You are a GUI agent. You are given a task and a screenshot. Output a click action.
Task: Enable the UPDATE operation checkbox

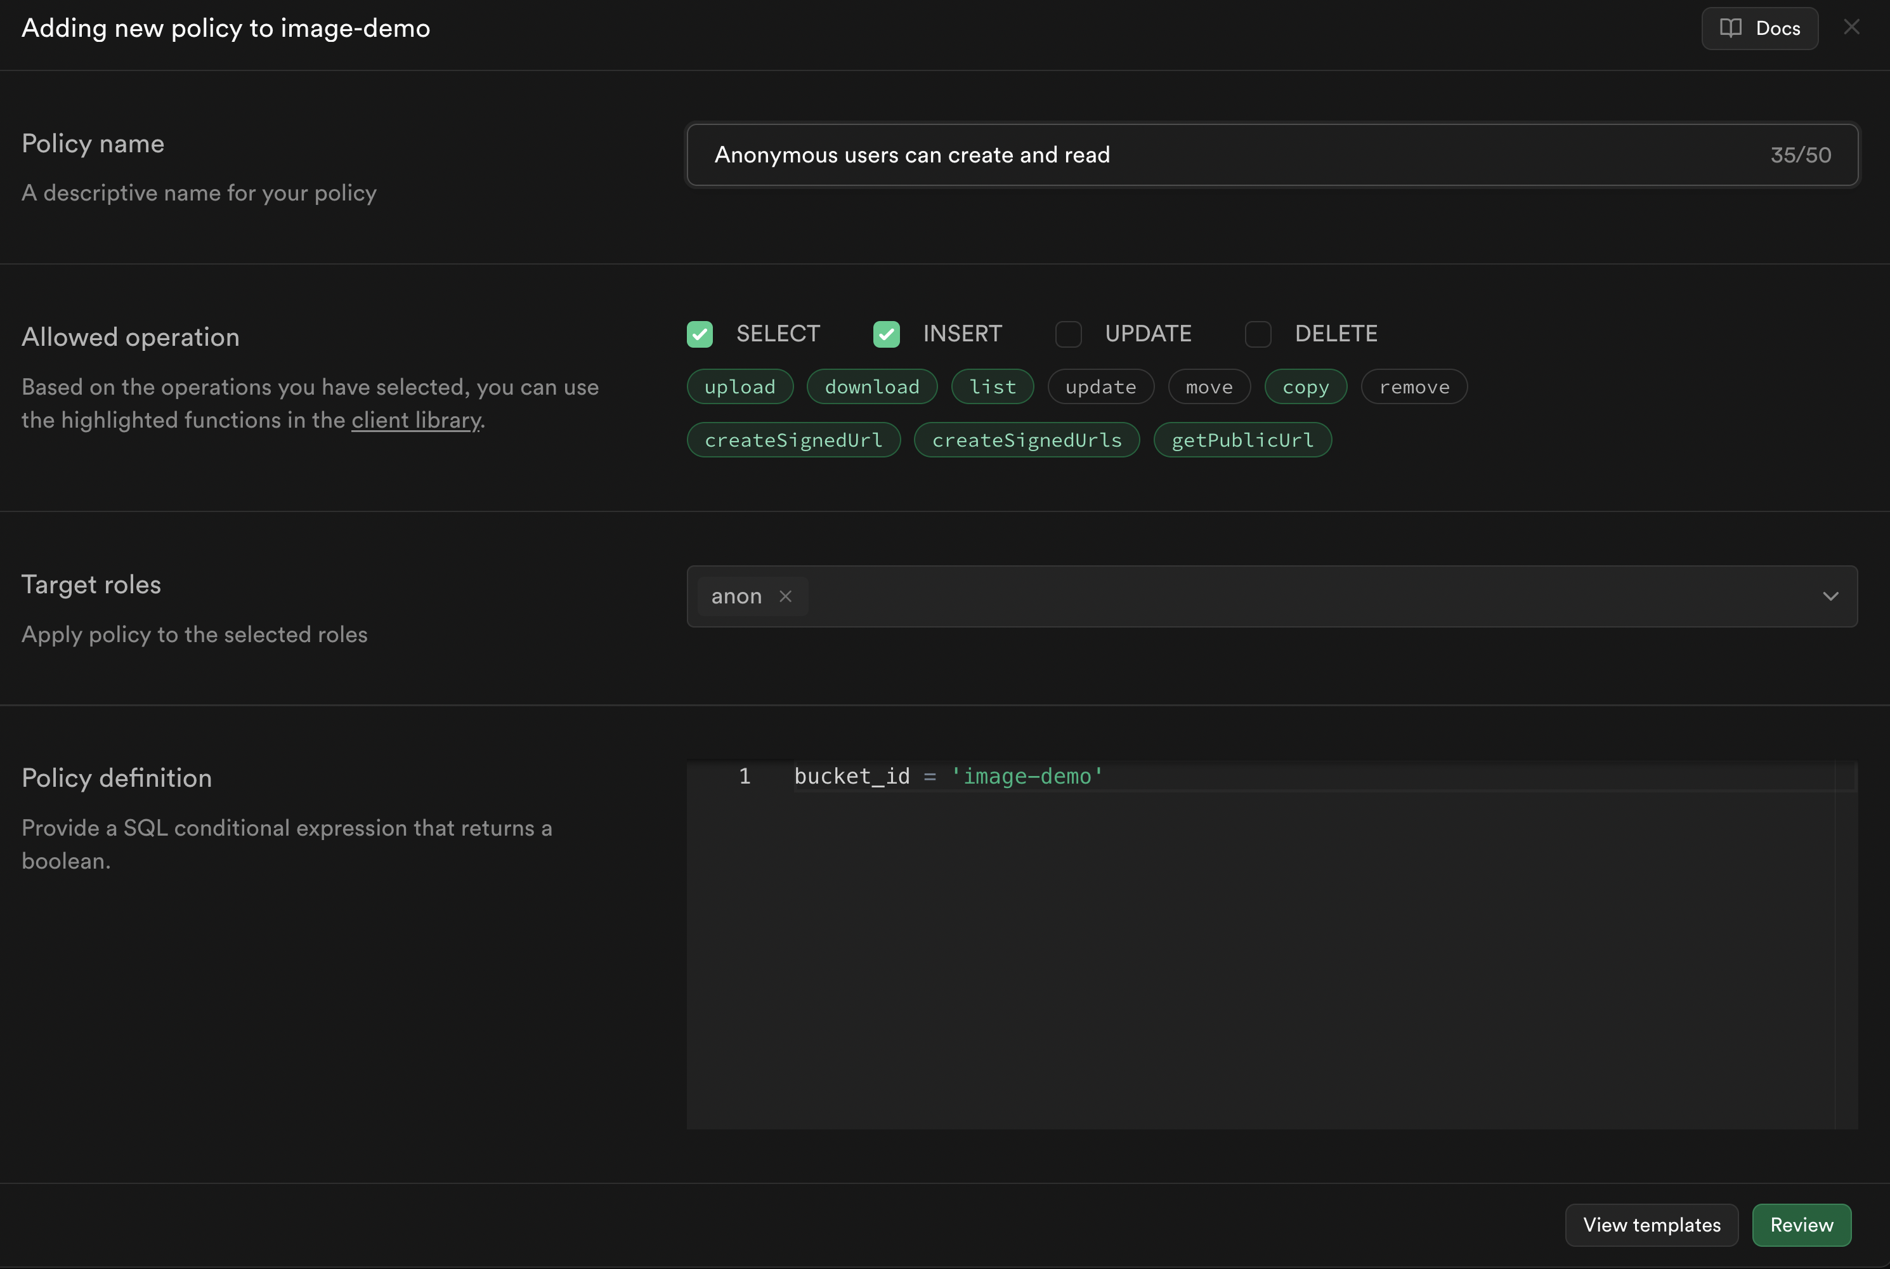[x=1068, y=334]
